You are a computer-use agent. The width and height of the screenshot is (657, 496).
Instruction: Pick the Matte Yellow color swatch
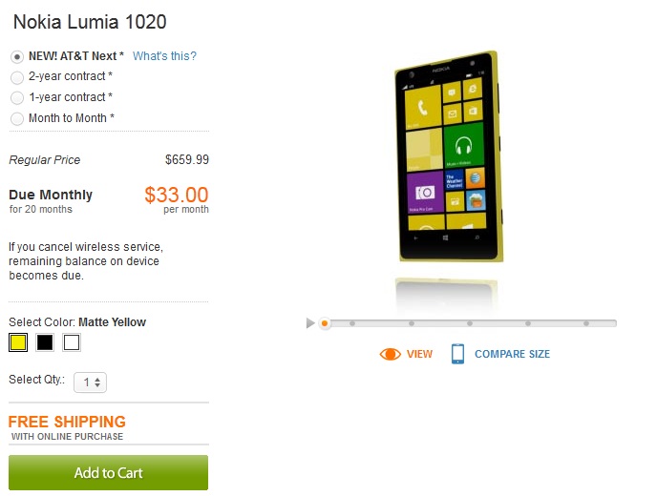(18, 342)
